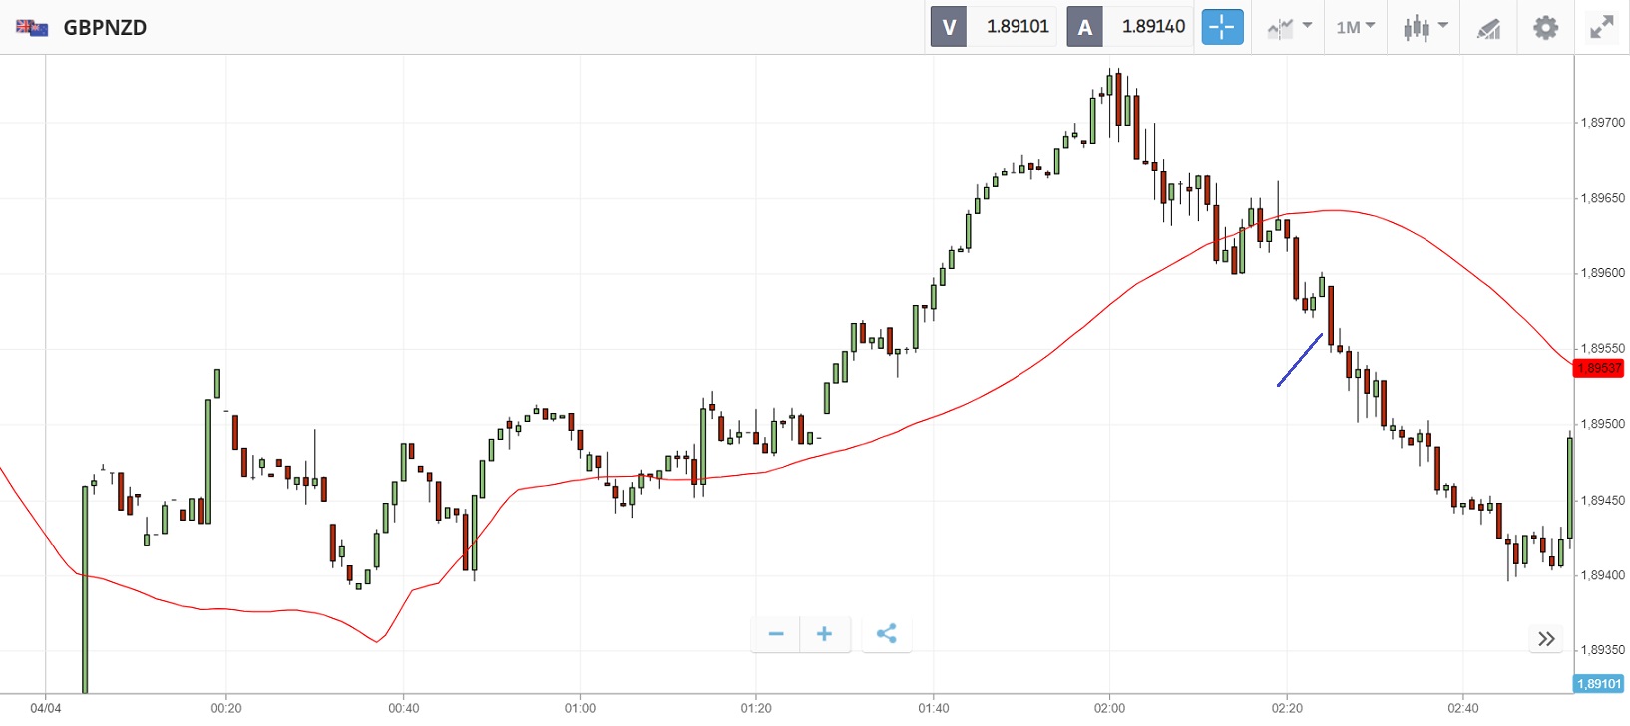Click the 02:00 time axis marker
The image size is (1630, 726).
coord(1109,708)
